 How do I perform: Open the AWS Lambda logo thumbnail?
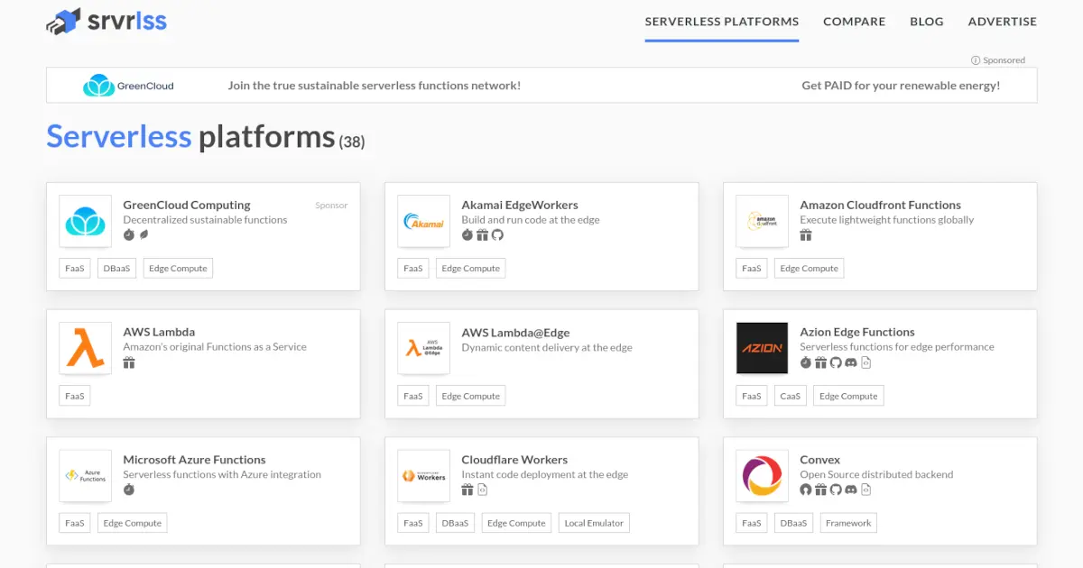tap(86, 348)
